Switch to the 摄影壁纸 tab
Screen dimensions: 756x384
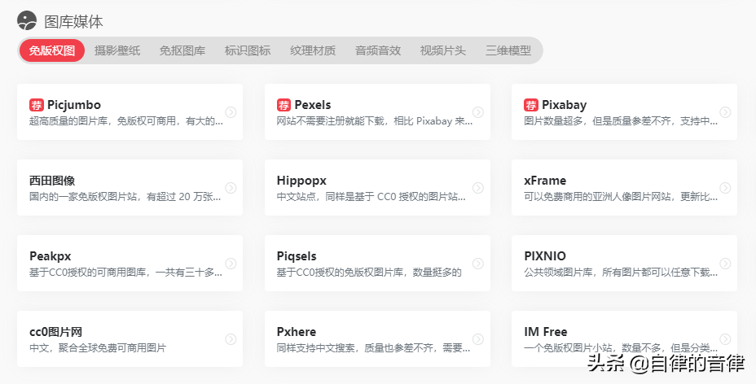click(x=117, y=50)
